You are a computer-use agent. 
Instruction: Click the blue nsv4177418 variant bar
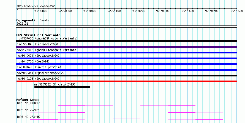point(127,53)
